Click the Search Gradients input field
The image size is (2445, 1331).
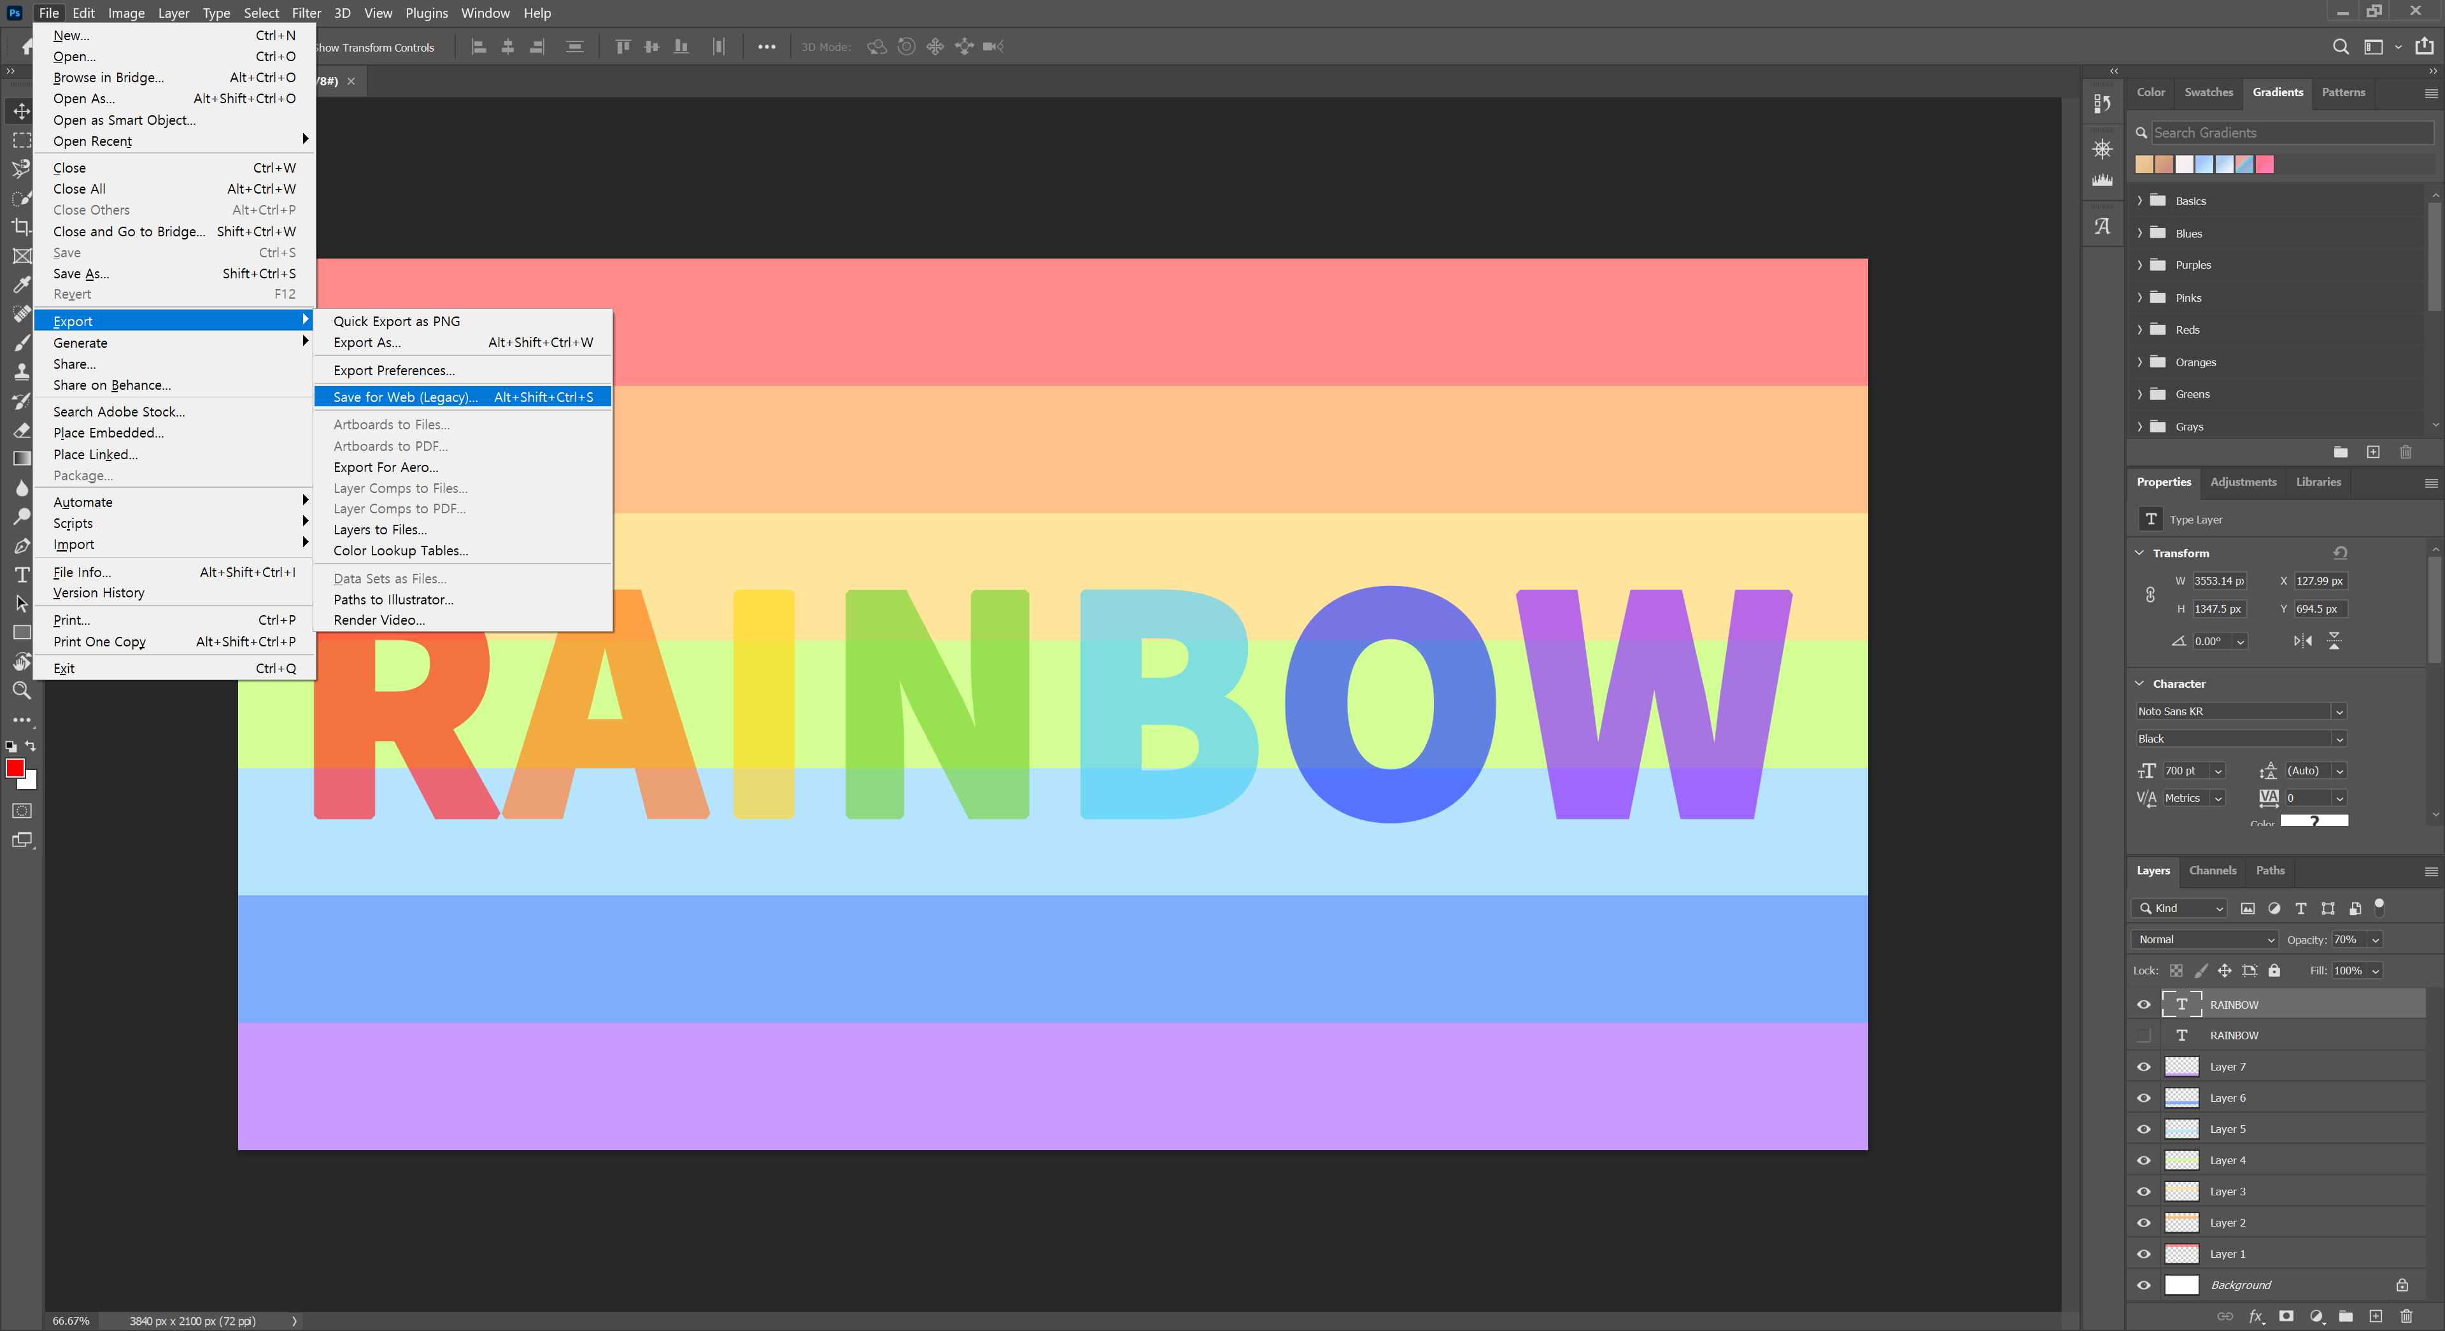click(x=2290, y=133)
